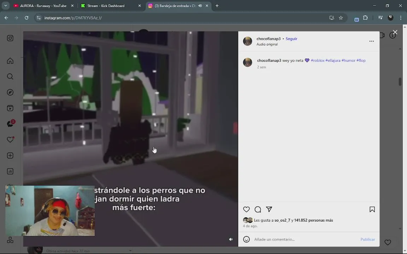The image size is (407, 254).
Task: Click #humor hashtag link
Action: 348,60
